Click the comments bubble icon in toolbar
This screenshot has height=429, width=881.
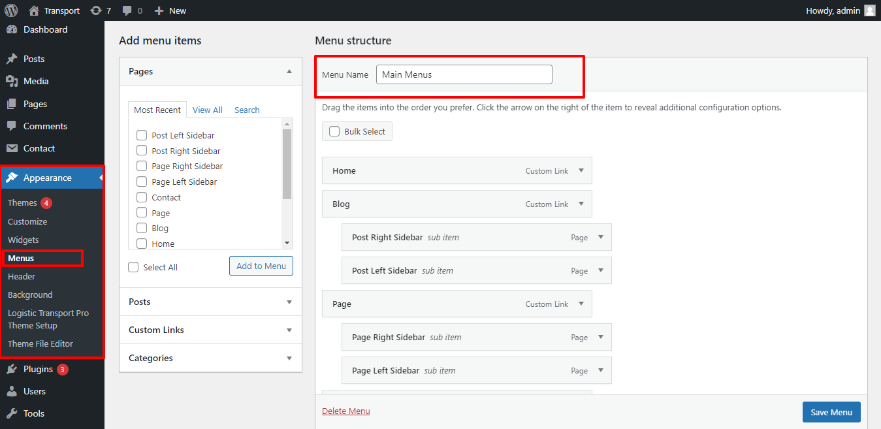tap(127, 10)
